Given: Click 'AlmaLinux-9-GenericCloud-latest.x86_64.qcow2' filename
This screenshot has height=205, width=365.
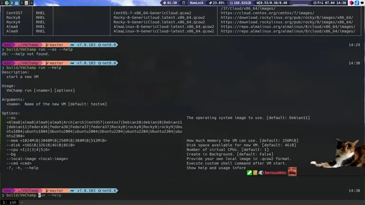Looking at the screenshot, I should tap(163, 31).
